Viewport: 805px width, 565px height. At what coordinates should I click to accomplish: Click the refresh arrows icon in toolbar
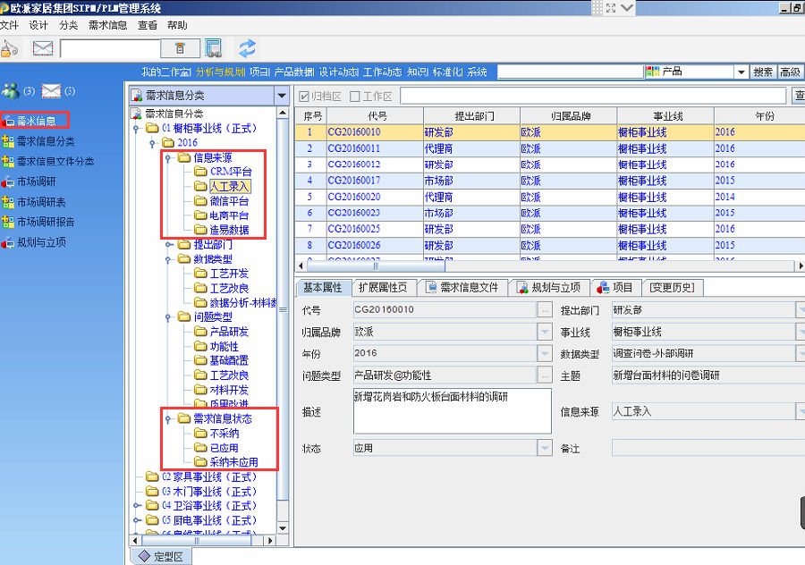(247, 48)
